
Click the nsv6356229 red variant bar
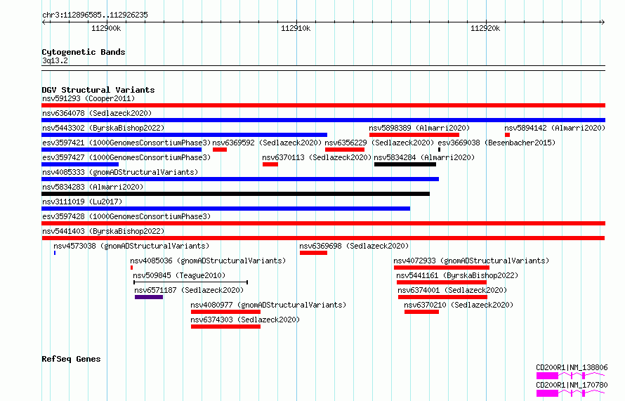345,150
